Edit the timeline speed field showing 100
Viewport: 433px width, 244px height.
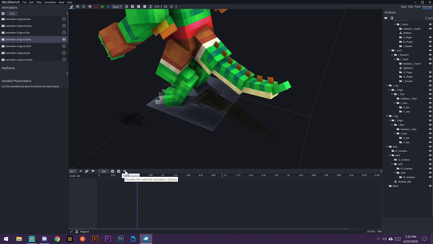104,171
